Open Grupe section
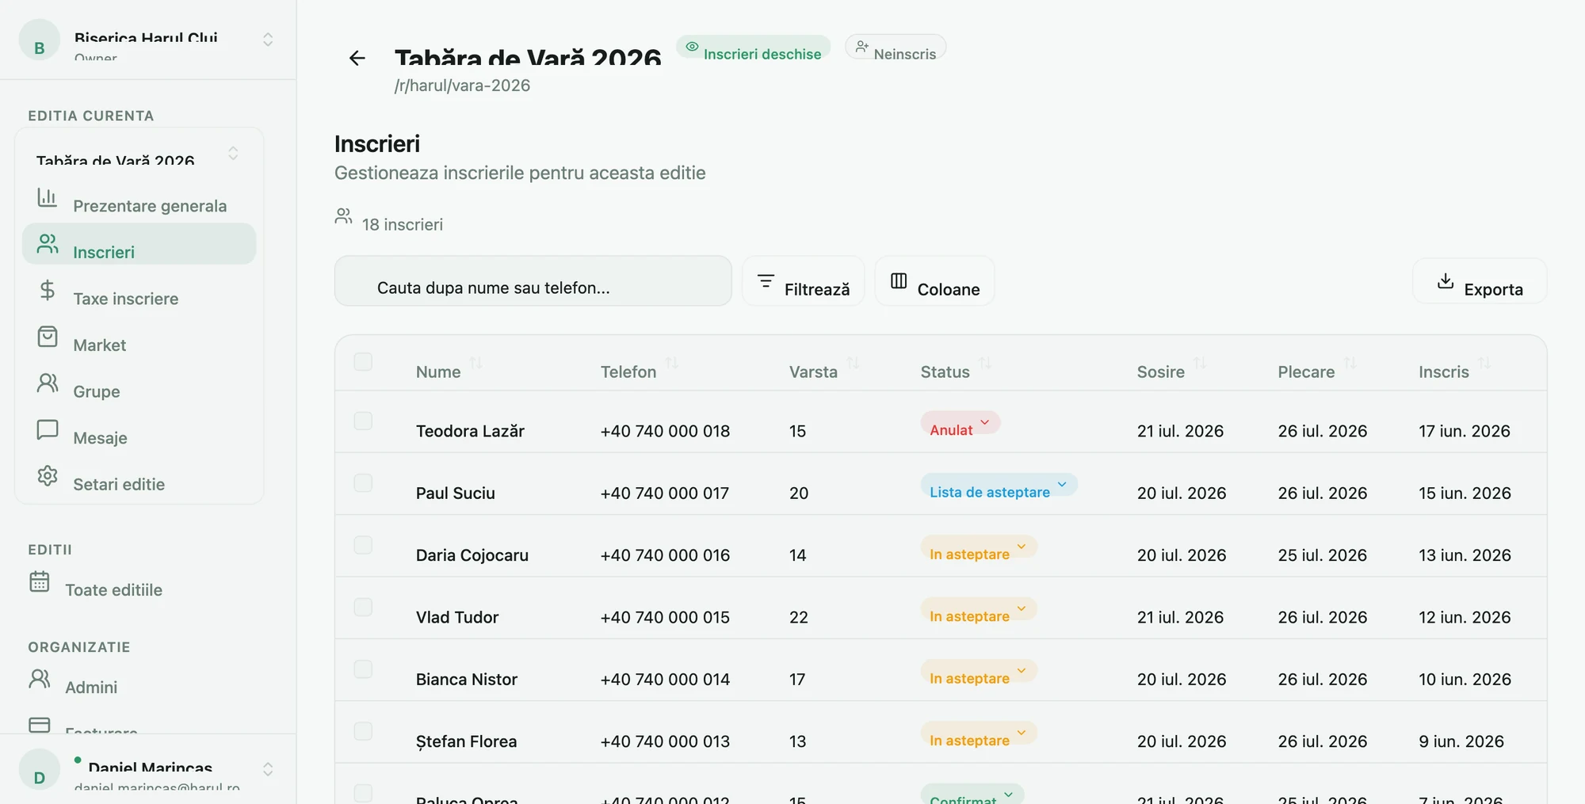This screenshot has width=1585, height=804. 139,383
